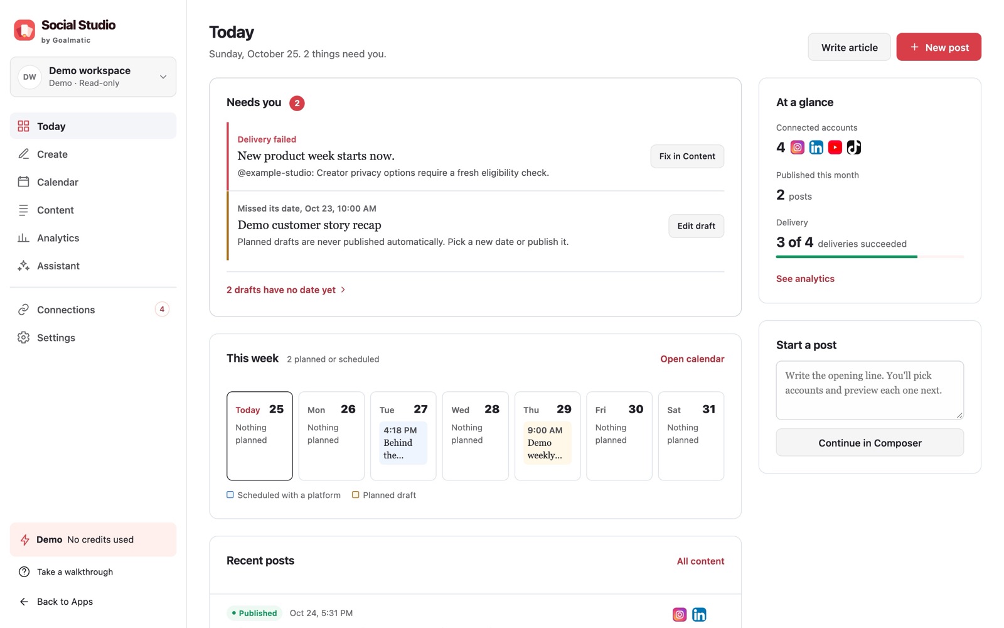Click the Instagram icon on recent published post
Image resolution: width=1004 pixels, height=628 pixels.
tap(679, 614)
